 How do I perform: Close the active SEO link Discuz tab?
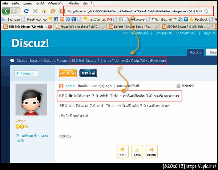pyautogui.click(x=50, y=27)
